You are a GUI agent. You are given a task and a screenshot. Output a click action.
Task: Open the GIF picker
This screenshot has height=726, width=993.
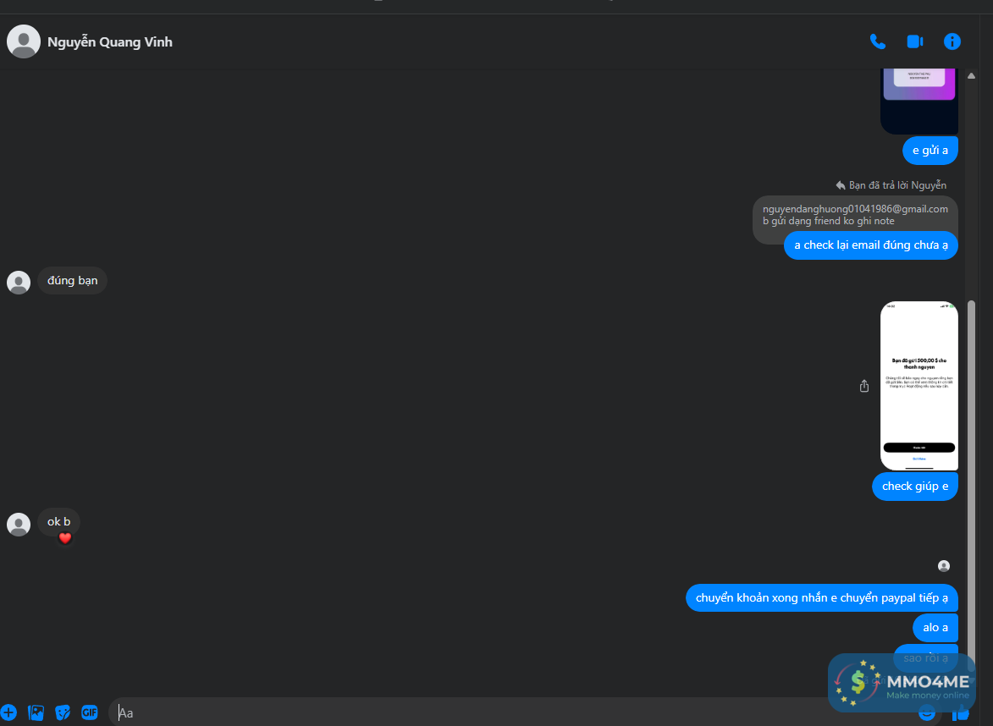89,712
